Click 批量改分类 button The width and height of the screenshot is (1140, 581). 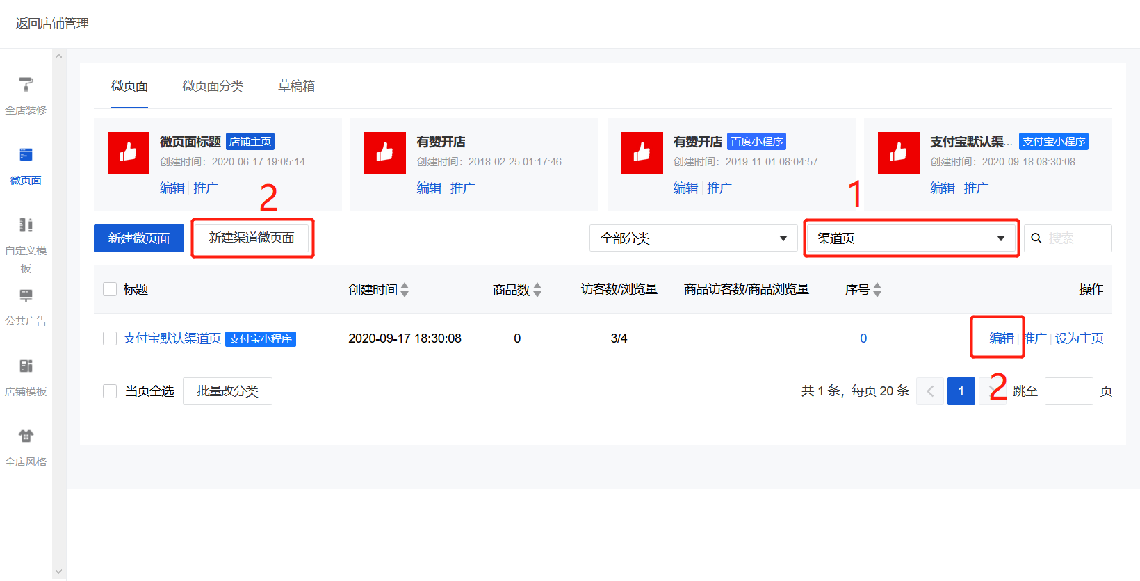(227, 391)
